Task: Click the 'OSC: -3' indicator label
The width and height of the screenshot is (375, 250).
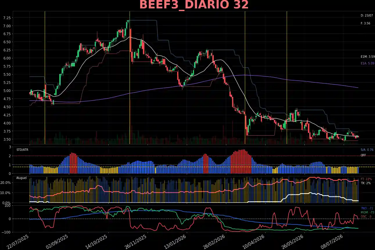Action: coord(366,216)
